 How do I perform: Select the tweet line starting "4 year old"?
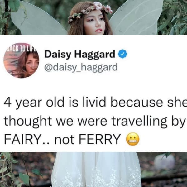[x=95, y=103]
